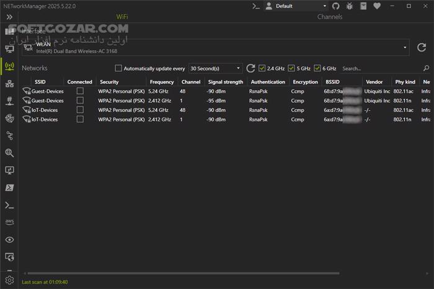
Task: Toggle the 5 GHz band filter
Action: 291,68
